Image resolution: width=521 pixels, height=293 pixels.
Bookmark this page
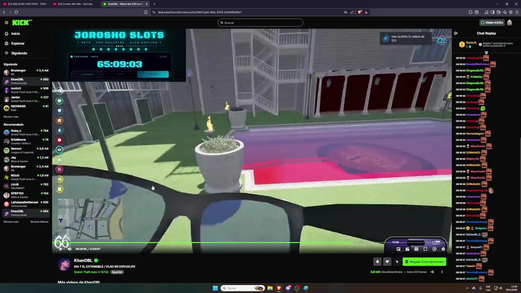tap(146, 12)
